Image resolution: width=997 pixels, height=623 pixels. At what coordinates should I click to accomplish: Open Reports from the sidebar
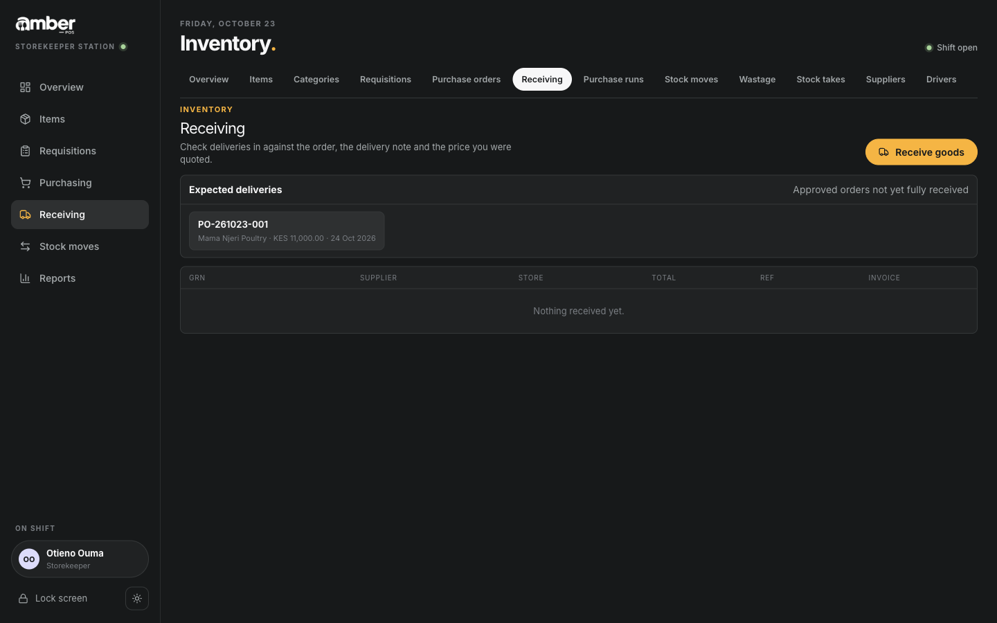pos(80,278)
